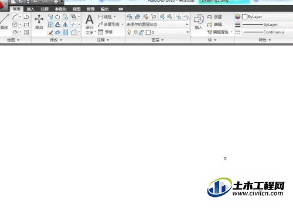The width and height of the screenshot is (293, 211).
Task: Insert a Table (表格)
Action: pyautogui.click(x=105, y=32)
